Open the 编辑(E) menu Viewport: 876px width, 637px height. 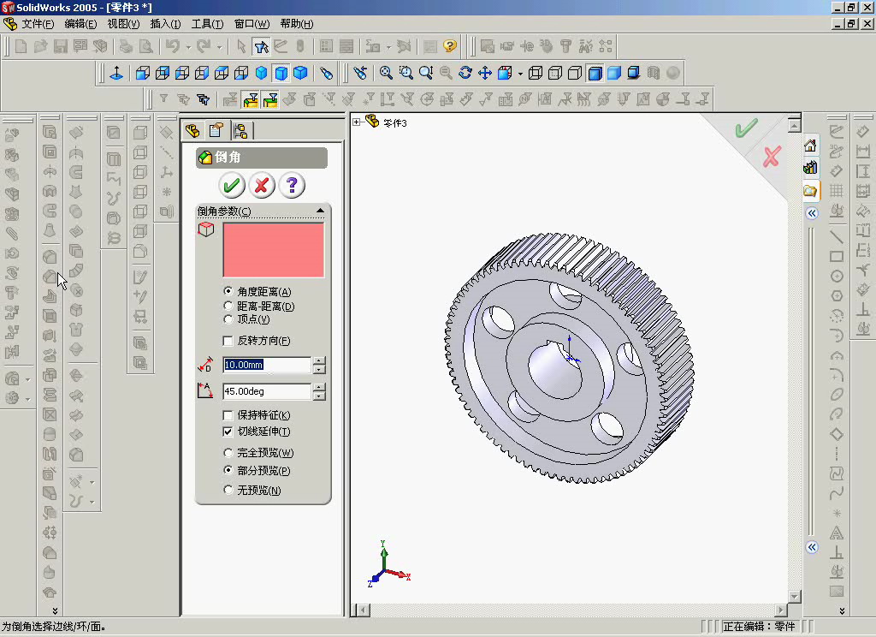coord(80,24)
